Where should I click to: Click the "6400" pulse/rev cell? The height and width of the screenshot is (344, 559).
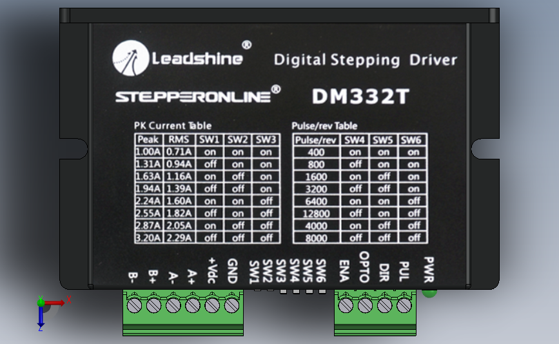tap(316, 201)
